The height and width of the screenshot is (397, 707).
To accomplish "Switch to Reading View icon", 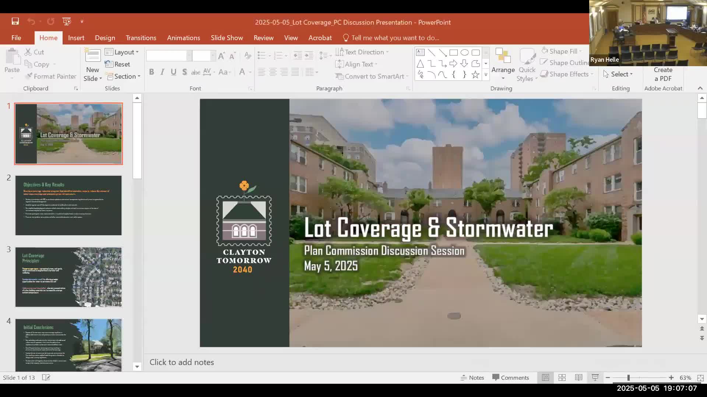I will (x=578, y=378).
